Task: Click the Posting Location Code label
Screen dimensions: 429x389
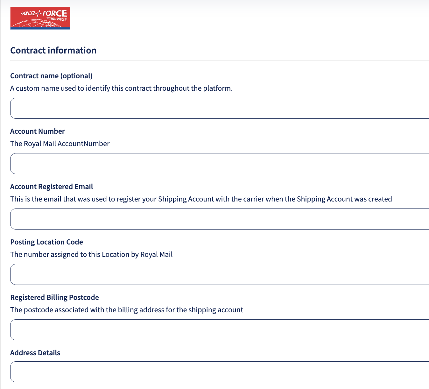Action: pos(46,242)
